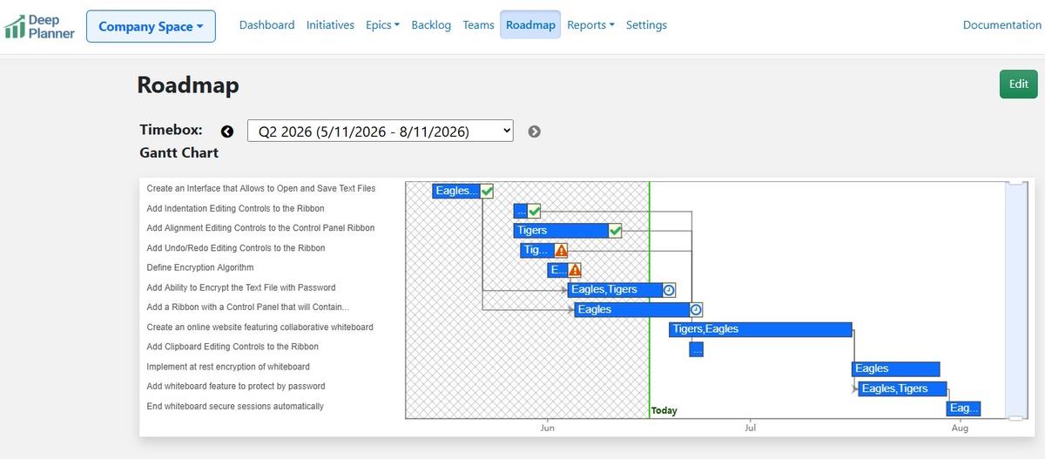Click the green Edit button

pyautogui.click(x=1018, y=84)
